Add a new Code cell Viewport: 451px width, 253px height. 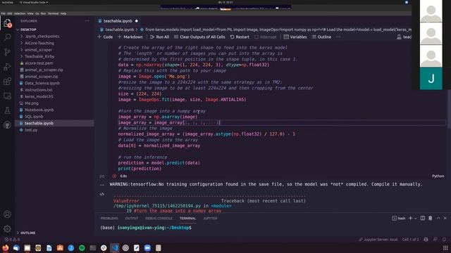point(105,37)
